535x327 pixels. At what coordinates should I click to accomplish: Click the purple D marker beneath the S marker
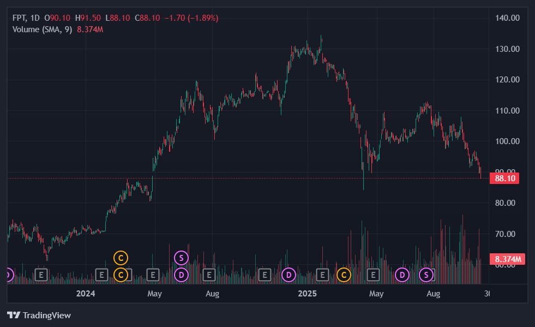click(x=181, y=275)
